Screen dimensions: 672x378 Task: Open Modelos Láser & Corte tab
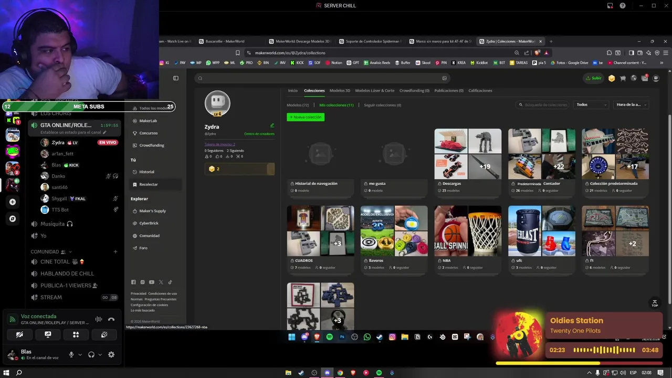[x=375, y=90]
